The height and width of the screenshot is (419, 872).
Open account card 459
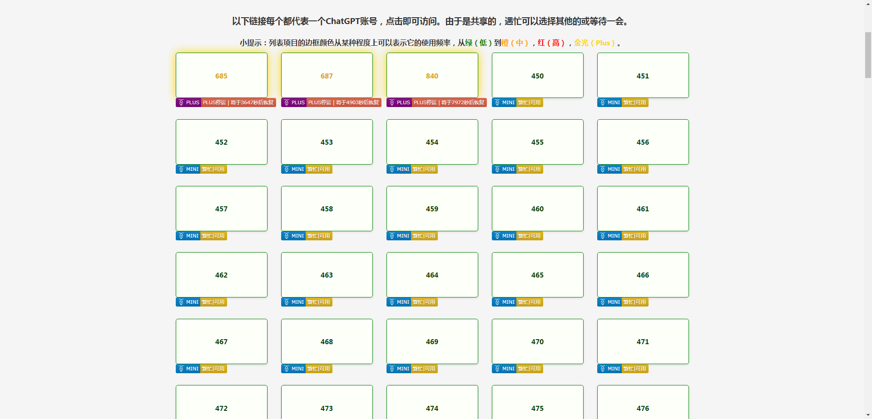pos(432,209)
